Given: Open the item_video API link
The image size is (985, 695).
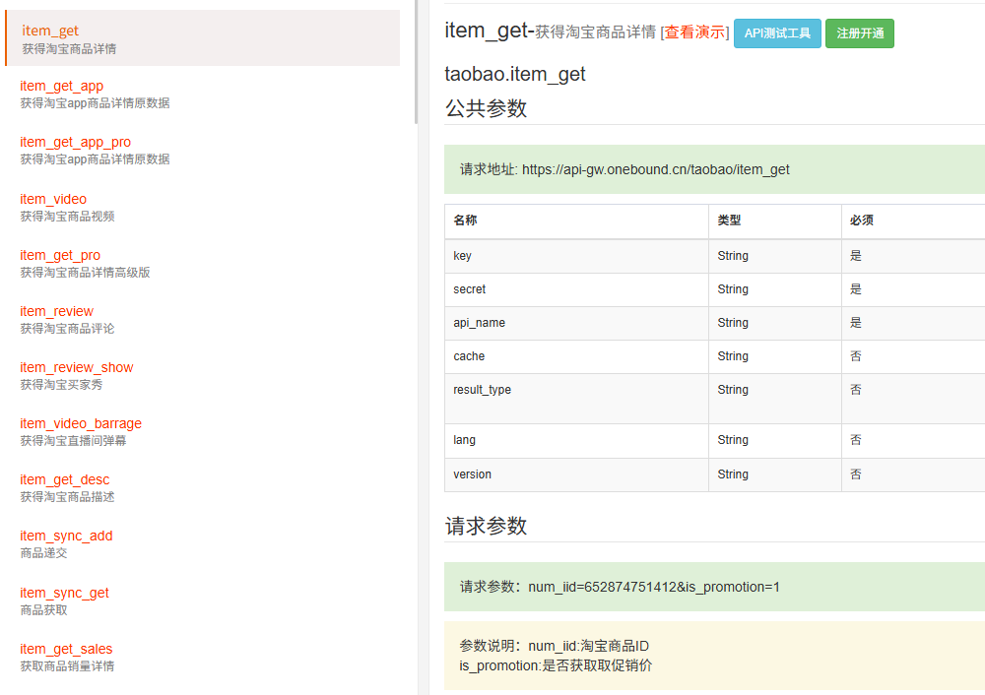Looking at the screenshot, I should coord(53,199).
